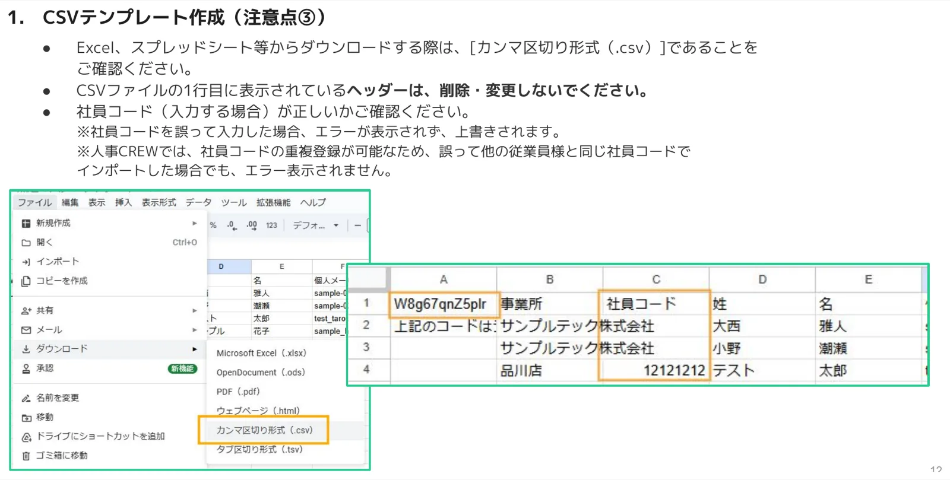This screenshot has height=480, width=950.
Task: Click the 事業所 header cell
Action: [550, 304]
